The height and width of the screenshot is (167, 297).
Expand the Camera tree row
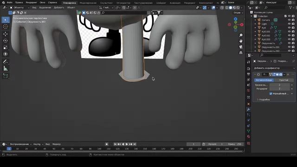pos(255,20)
